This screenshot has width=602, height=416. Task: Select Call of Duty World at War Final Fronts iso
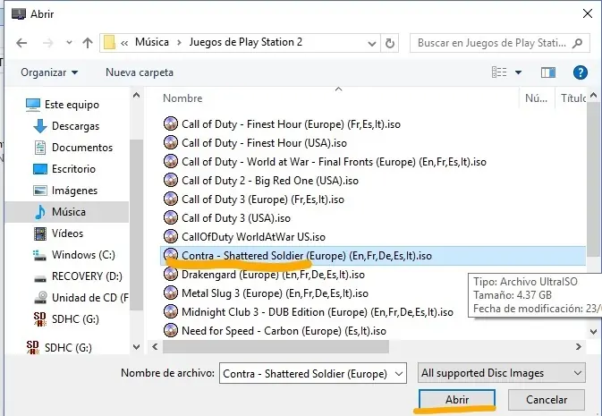325,162
